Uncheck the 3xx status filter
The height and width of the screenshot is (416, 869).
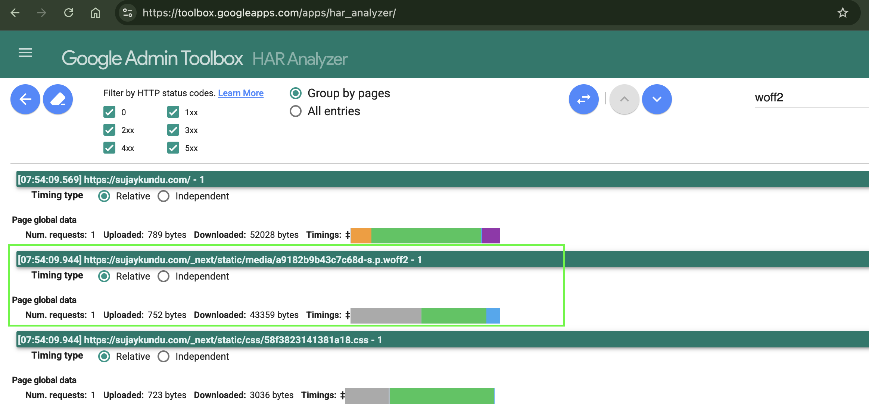173,130
